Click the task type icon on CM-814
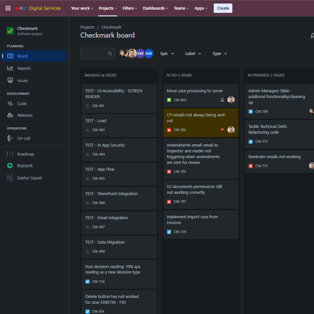The height and width of the screenshot is (314, 314). click(x=87, y=311)
